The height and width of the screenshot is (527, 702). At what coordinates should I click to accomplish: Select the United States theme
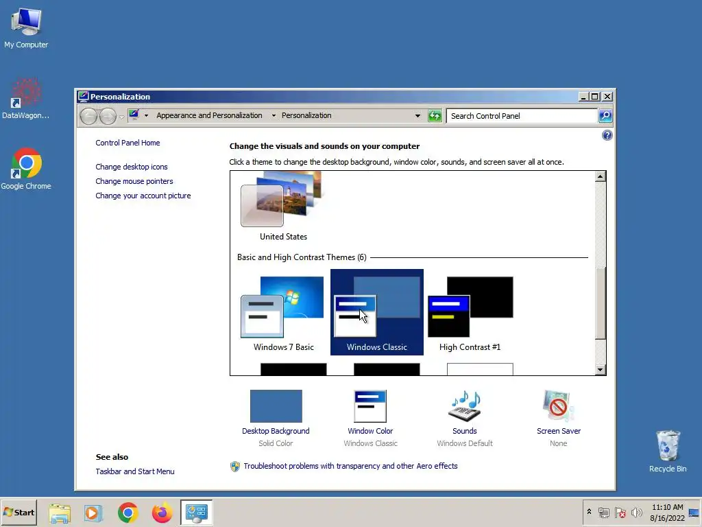[x=283, y=207]
